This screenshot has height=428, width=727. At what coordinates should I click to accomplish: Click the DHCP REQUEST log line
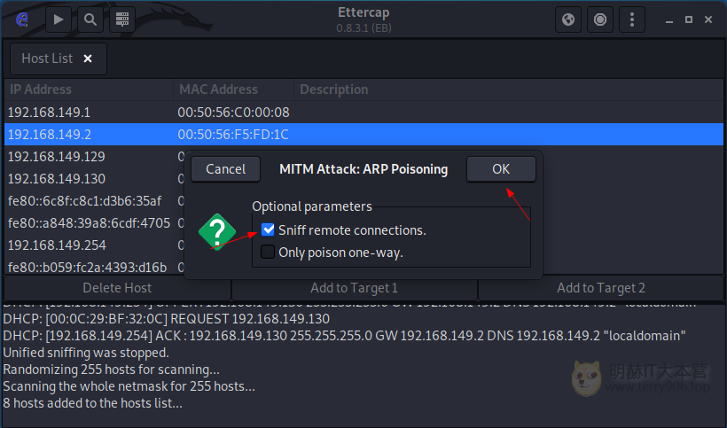point(167,319)
